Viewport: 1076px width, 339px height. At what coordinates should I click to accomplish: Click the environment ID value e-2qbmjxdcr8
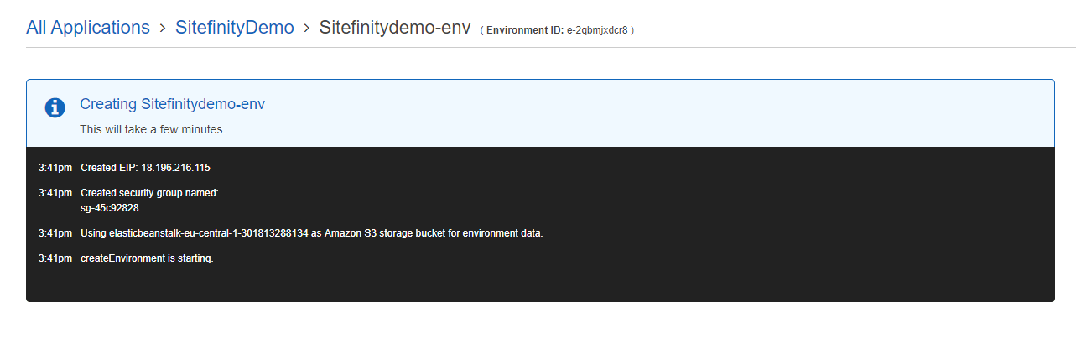(597, 31)
